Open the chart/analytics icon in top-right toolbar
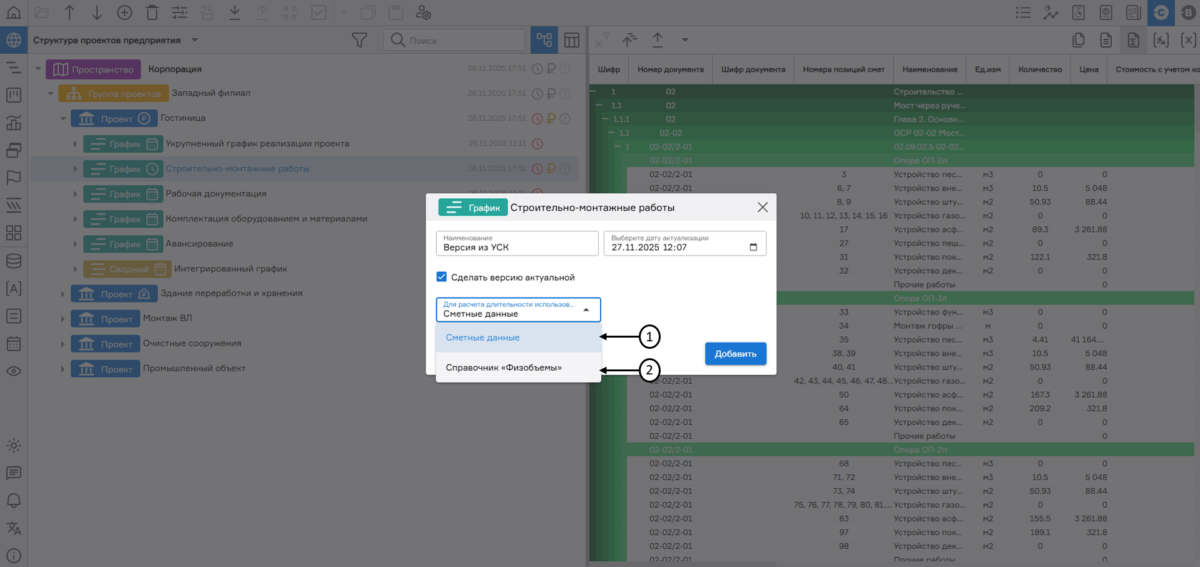The height and width of the screenshot is (567, 1200). click(x=1050, y=13)
